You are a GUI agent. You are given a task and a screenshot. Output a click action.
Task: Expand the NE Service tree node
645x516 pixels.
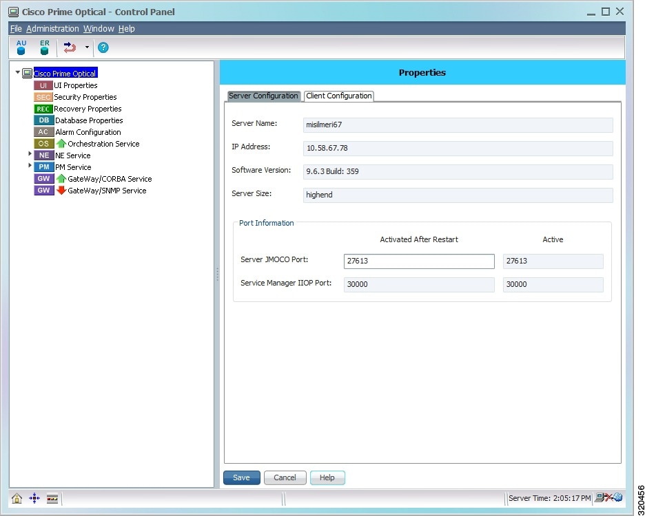(30, 154)
